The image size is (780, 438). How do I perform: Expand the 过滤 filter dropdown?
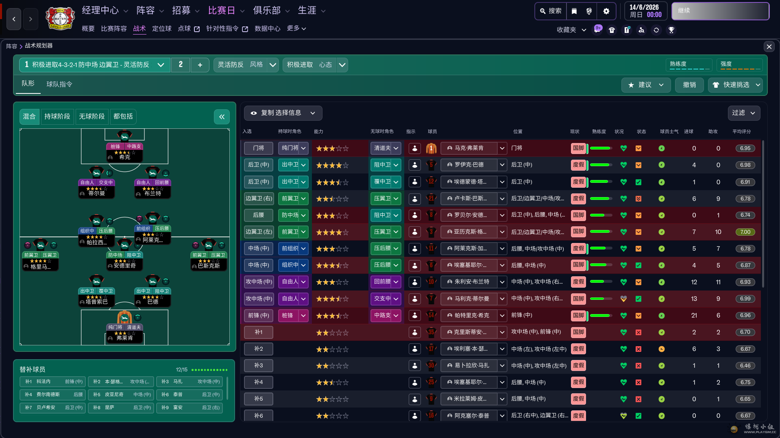click(x=743, y=113)
